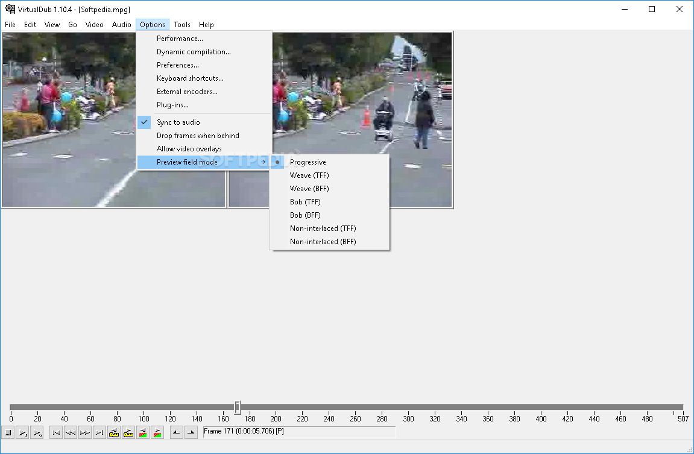Viewport: 694px width, 454px height.
Task: Toggle Allow video overlays
Action: pos(204,149)
